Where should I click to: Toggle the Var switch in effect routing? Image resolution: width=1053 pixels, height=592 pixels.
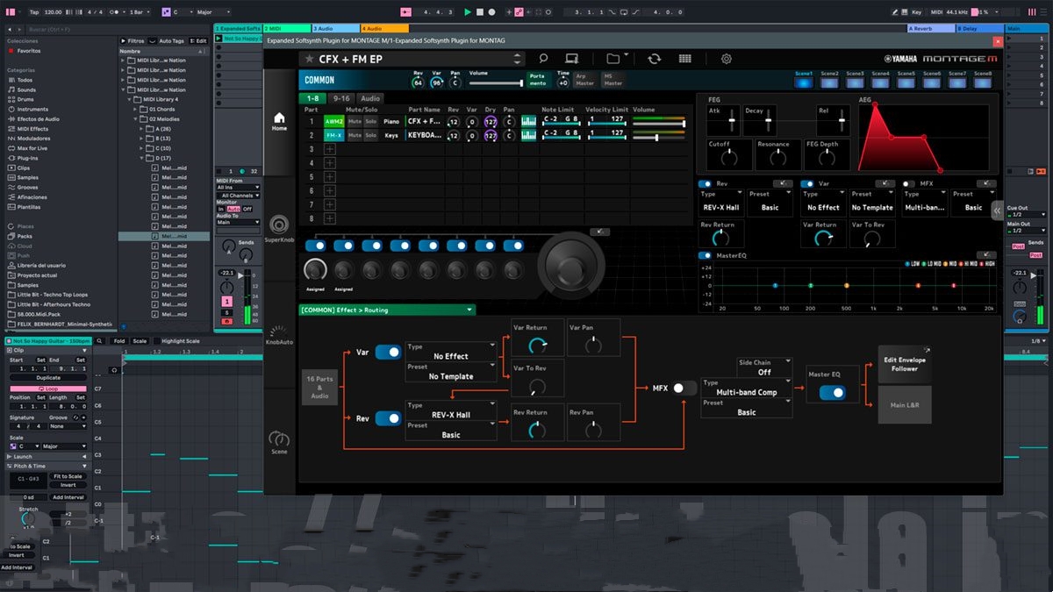tap(388, 352)
